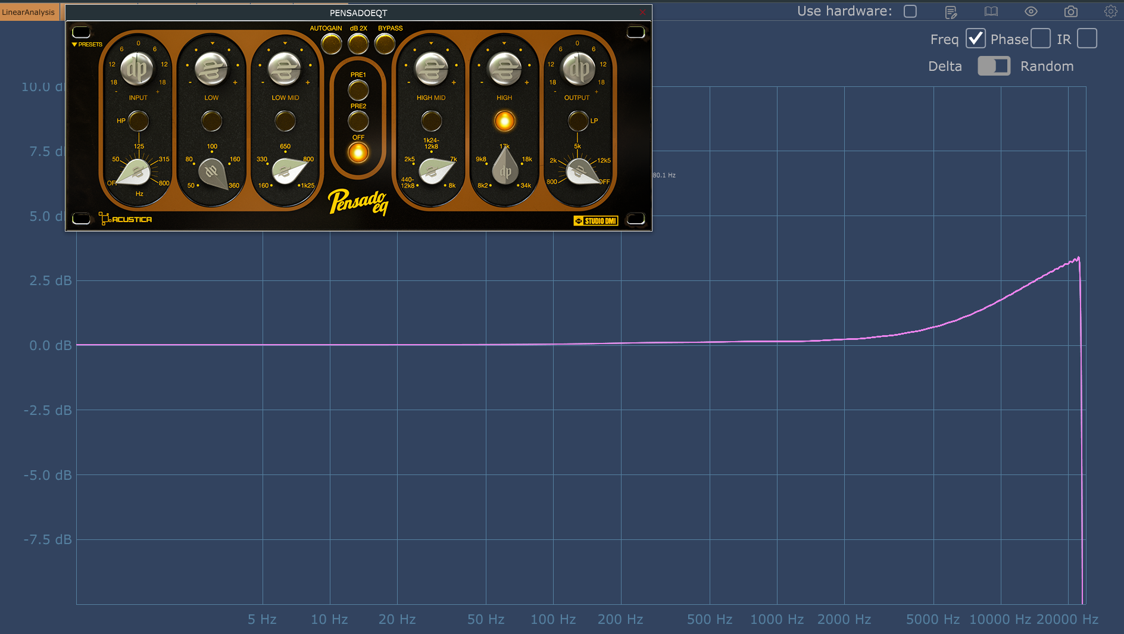Click the Pensado eq logo
Viewport: 1124px width, 634px height.
pos(358,202)
